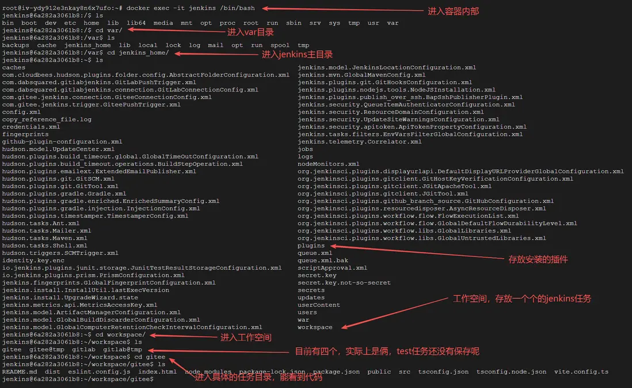Select 'hudson.plugins.git.GitTool.xml'
The width and height of the screenshot is (632, 388).
click(60, 186)
